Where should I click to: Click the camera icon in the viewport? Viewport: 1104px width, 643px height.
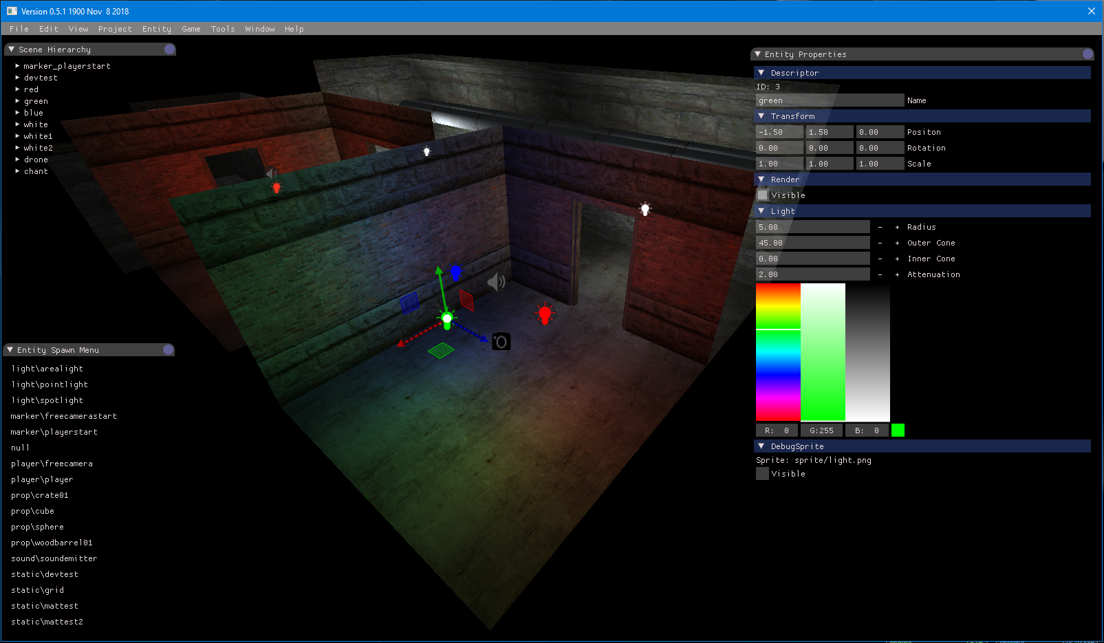[x=501, y=341]
